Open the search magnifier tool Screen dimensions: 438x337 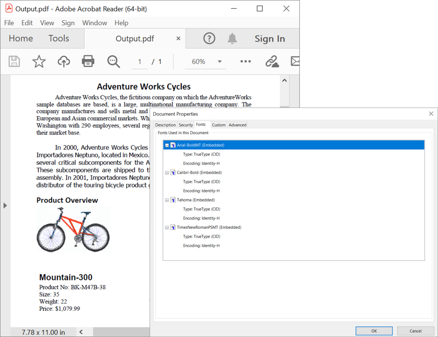[x=113, y=61]
